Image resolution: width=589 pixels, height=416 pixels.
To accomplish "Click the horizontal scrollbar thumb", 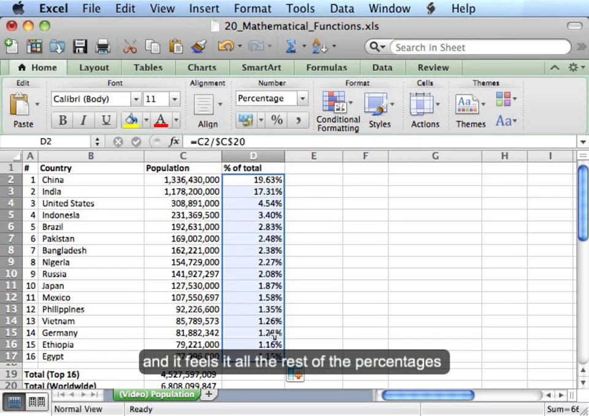I will tap(428, 395).
